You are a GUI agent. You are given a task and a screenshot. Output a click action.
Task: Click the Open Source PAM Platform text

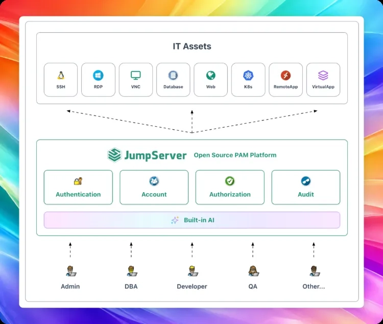(235, 155)
